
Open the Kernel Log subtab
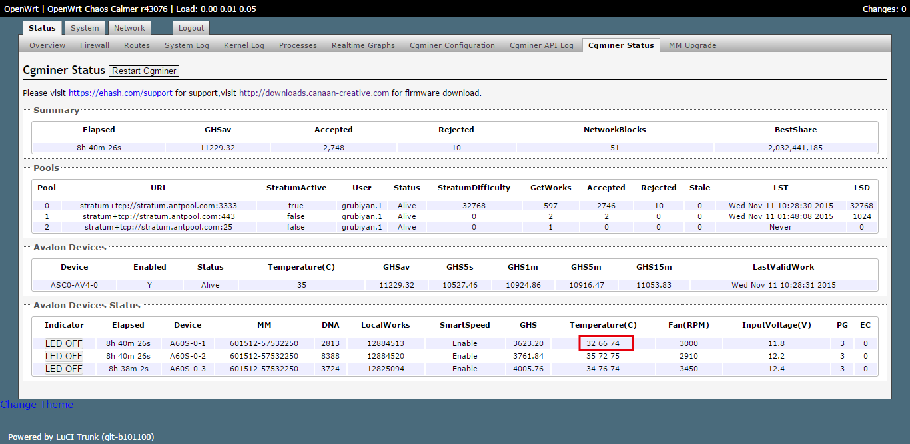(244, 45)
